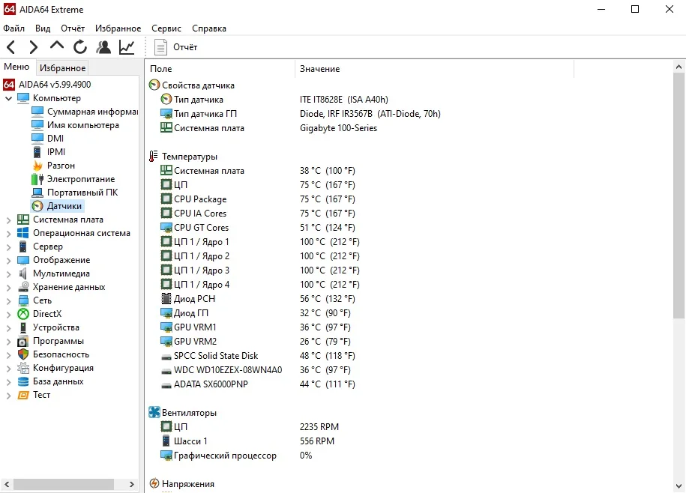Open the Отчёт menu in menu bar
Screen dimensions: 686x493
click(73, 28)
